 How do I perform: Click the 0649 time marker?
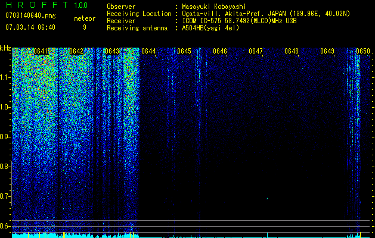(x=327, y=51)
